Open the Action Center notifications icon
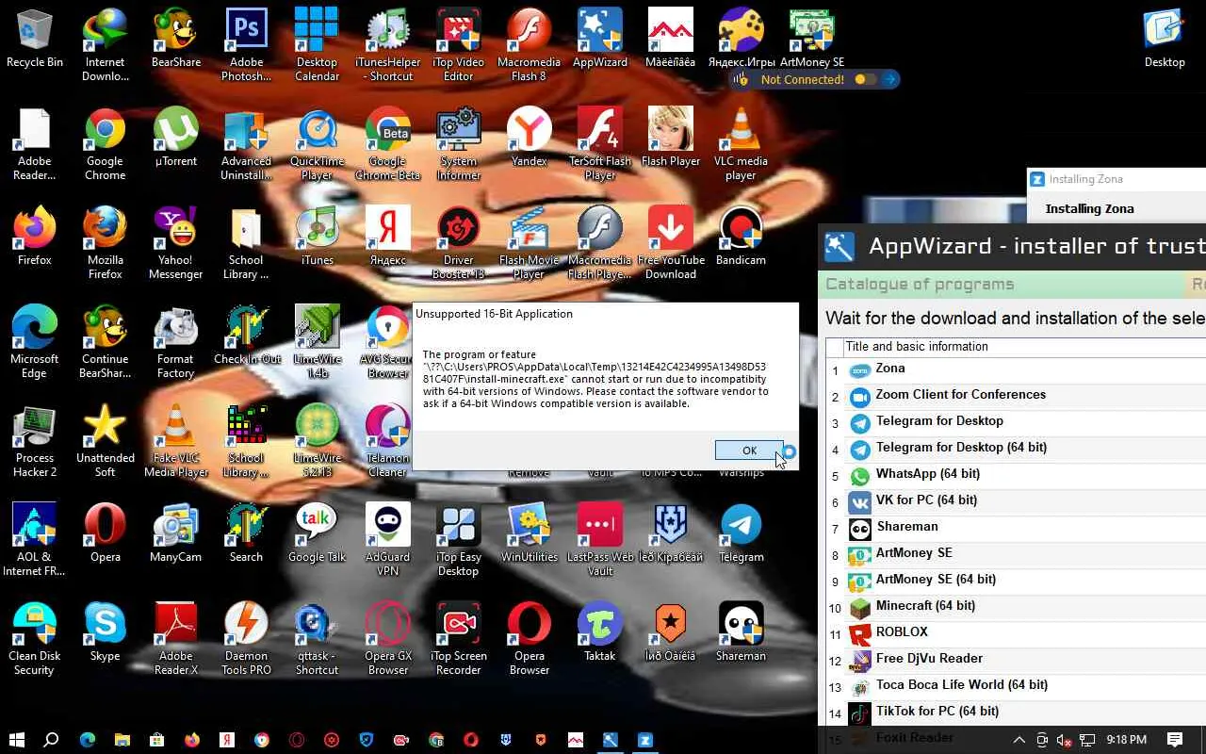 point(1175,740)
